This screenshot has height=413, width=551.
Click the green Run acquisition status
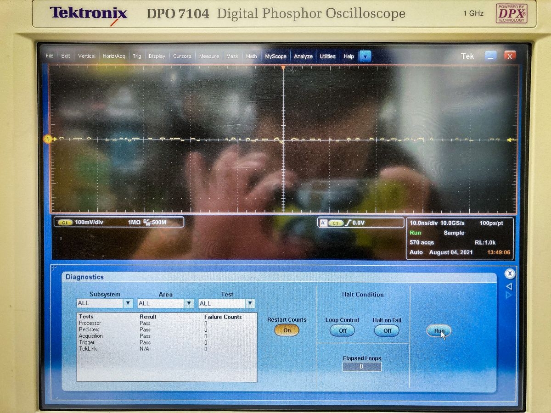click(x=415, y=233)
